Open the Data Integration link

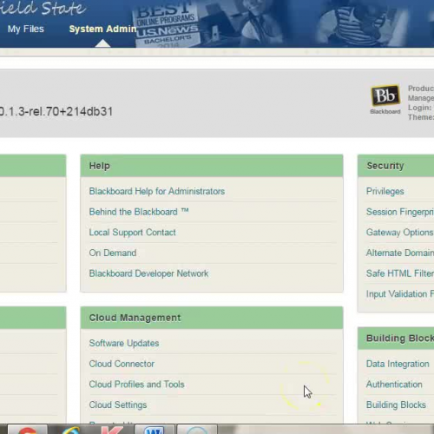(x=398, y=364)
